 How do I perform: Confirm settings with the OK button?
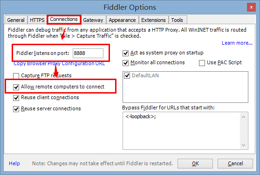tap(195, 163)
